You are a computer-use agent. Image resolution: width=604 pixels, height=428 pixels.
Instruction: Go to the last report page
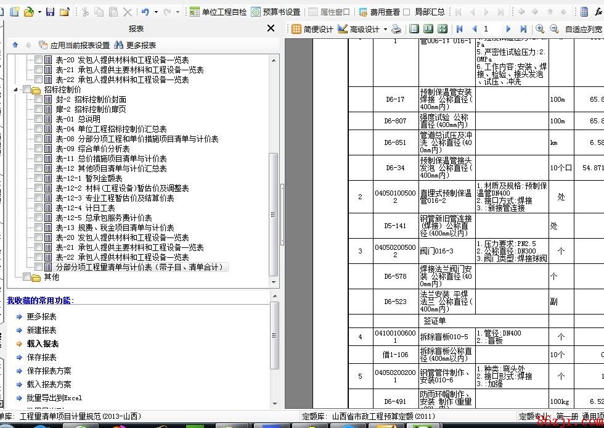523,29
